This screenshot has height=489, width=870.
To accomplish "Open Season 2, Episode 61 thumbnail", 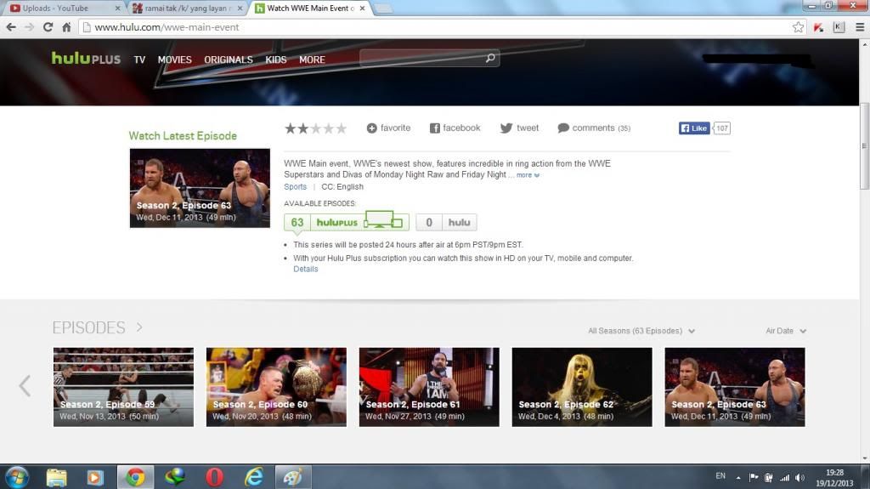I will point(429,386).
